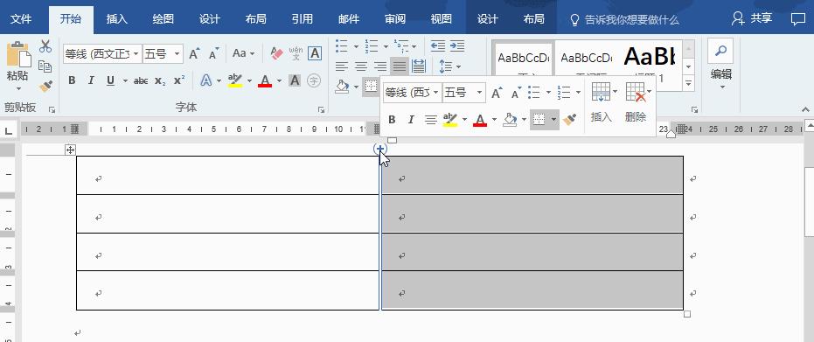The image size is (814, 342).
Task: Click the mini toolbar Bullets icon
Action: (533, 93)
